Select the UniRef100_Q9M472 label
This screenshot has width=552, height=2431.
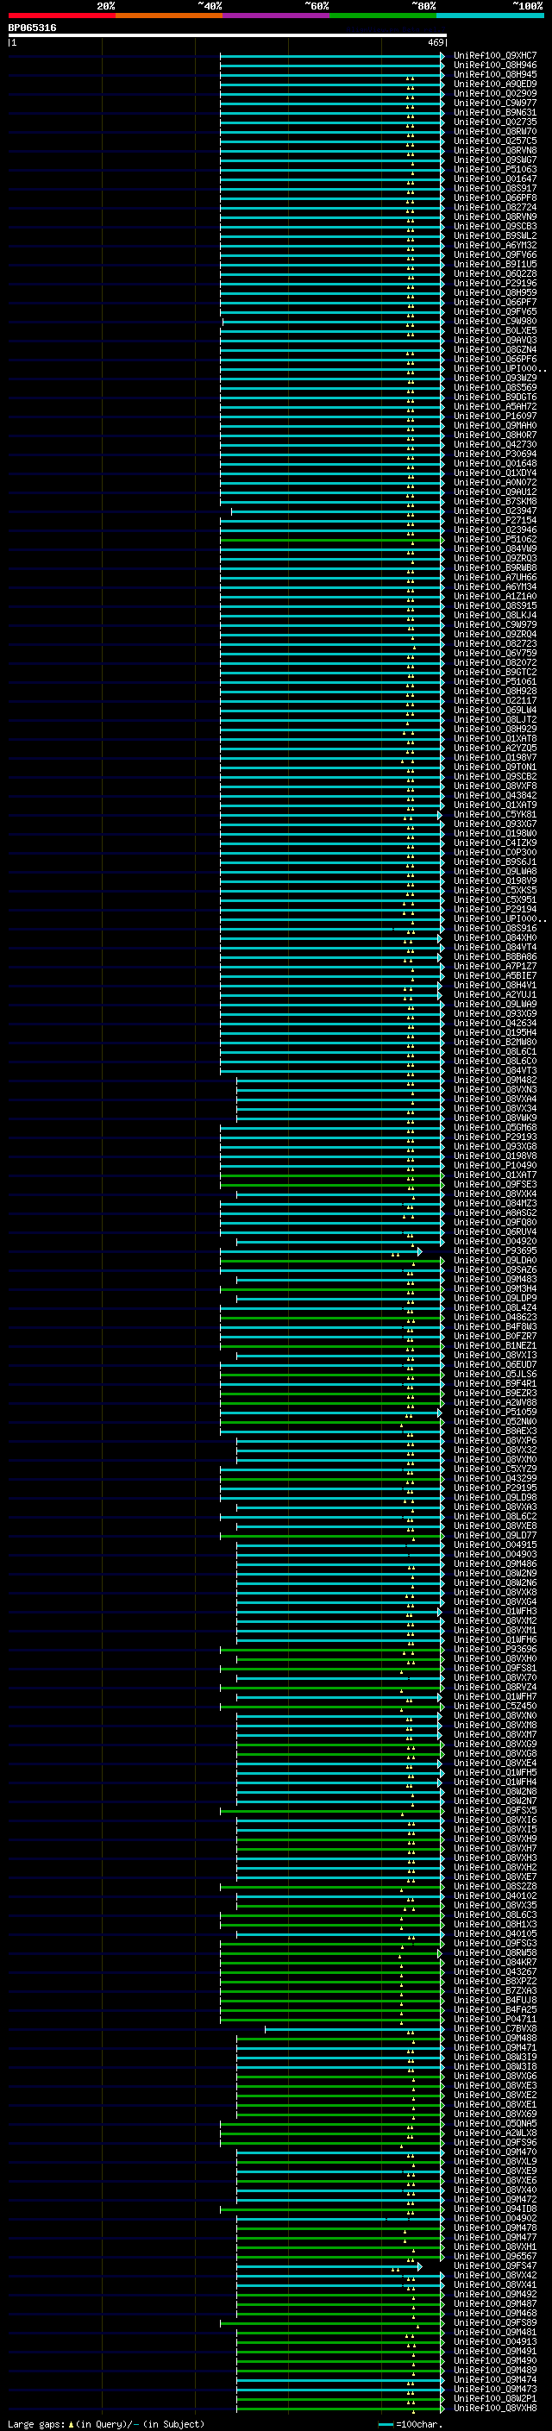click(x=494, y=2200)
